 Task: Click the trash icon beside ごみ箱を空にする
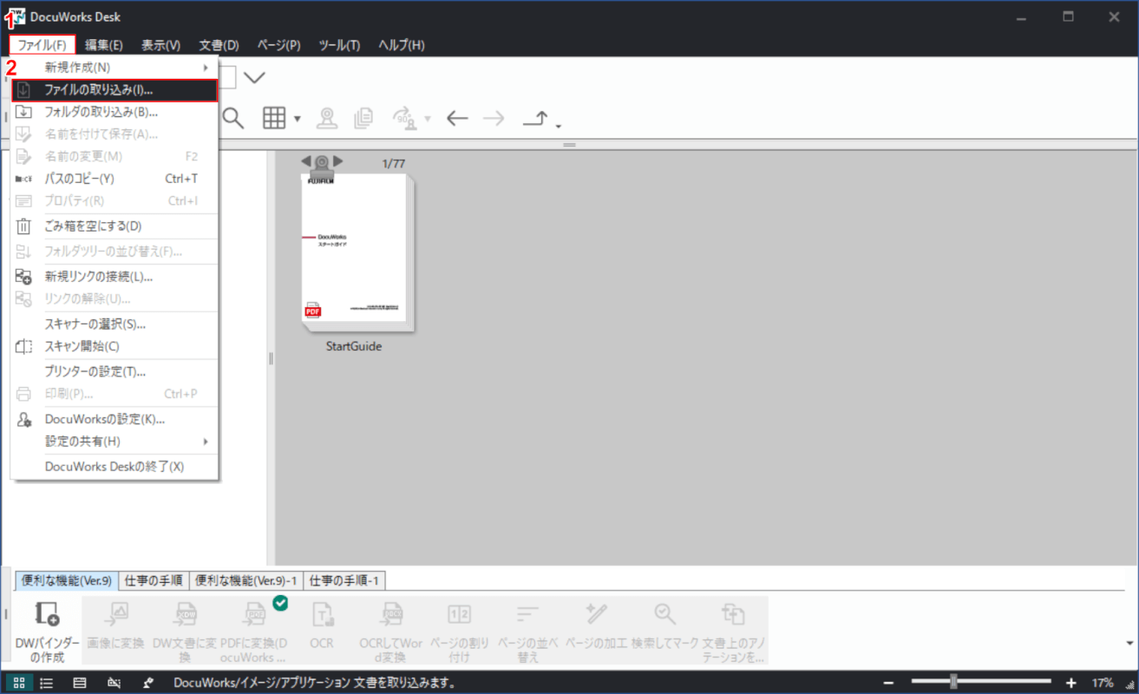coord(24,226)
